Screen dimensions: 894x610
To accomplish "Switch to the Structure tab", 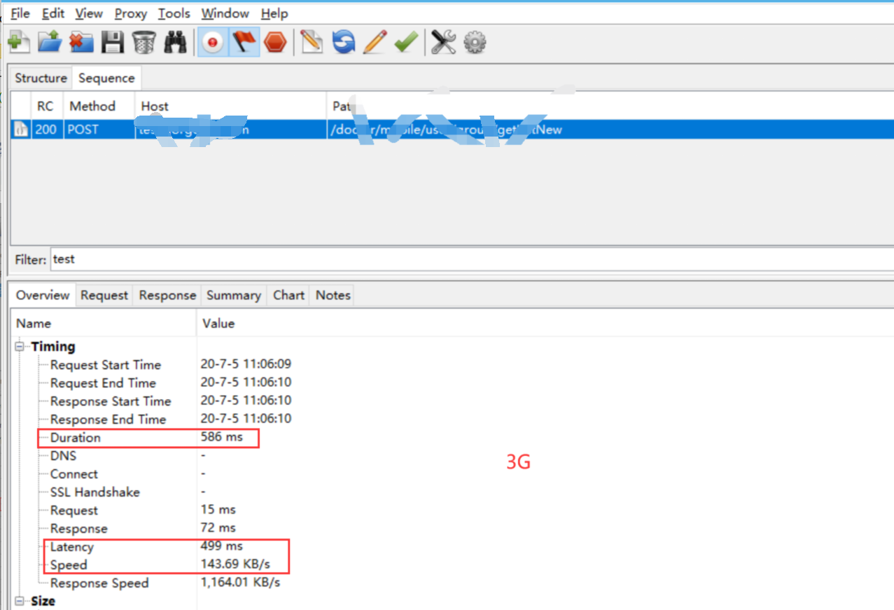I will pos(41,78).
